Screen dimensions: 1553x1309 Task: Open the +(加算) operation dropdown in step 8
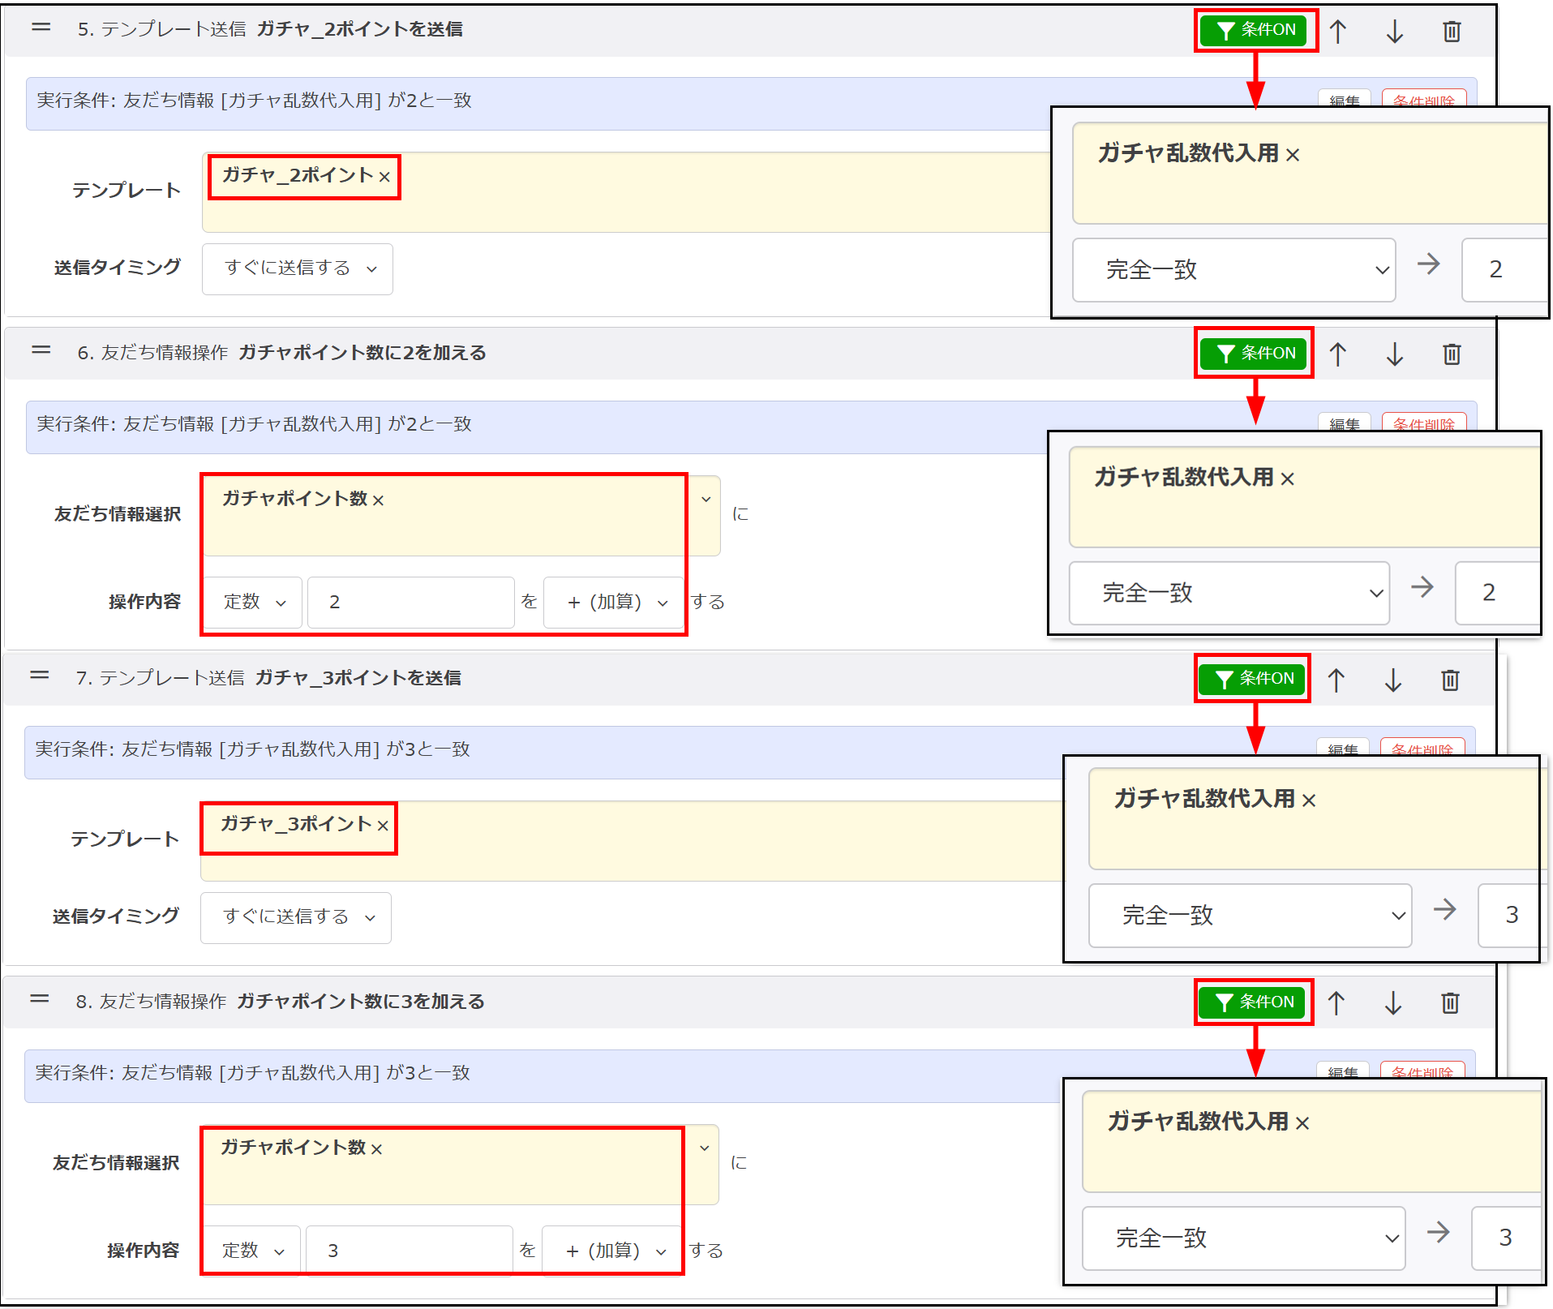pyautogui.click(x=611, y=1249)
